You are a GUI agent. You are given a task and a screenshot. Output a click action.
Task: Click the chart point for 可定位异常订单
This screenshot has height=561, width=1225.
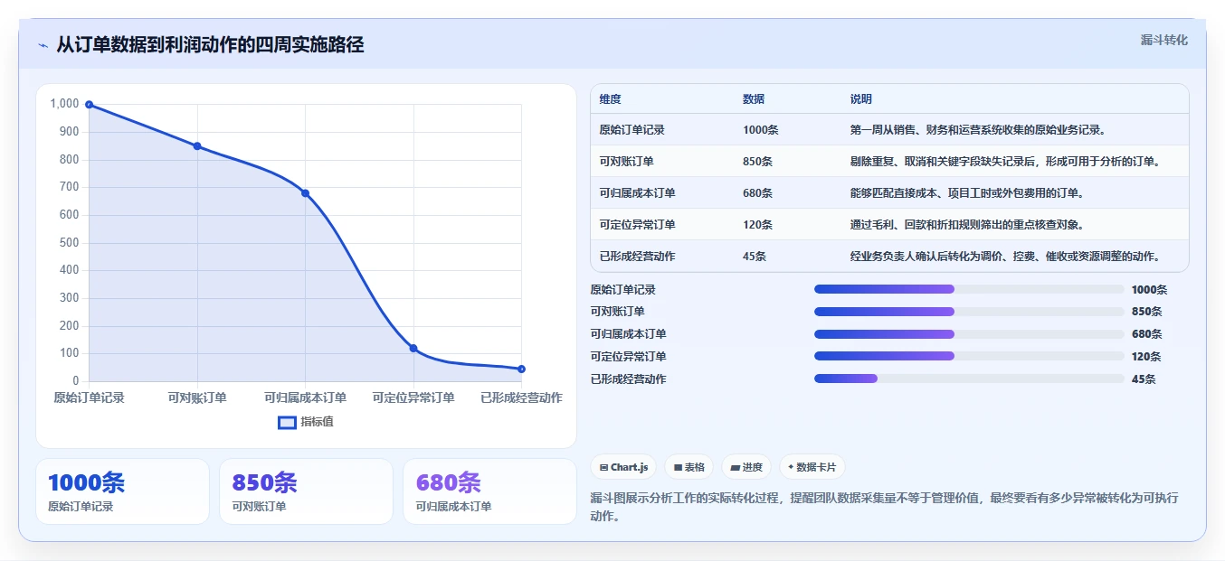[413, 348]
